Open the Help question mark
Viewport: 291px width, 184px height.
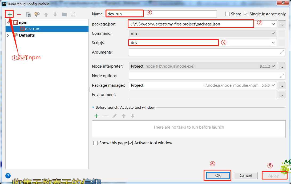pyautogui.click(x=8, y=176)
